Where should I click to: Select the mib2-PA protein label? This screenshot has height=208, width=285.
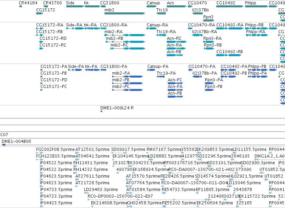[x=121, y=73]
